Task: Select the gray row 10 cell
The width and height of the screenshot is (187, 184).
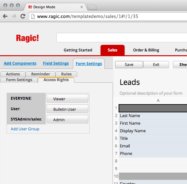Action: (153, 176)
